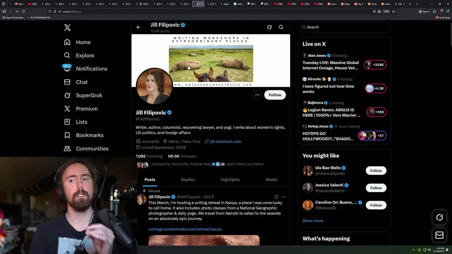The width and height of the screenshot is (452, 254).
Task: Click browser back arrow button
Action: 10,12
